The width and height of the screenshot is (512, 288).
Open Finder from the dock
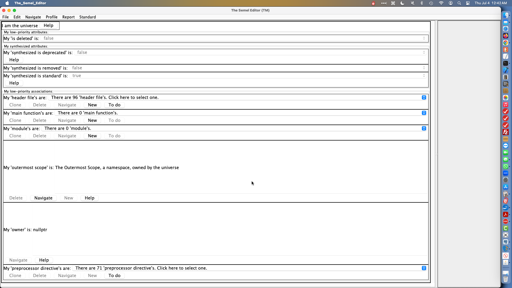pos(506,15)
